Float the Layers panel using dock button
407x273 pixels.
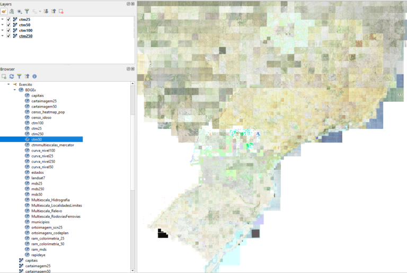click(x=129, y=4)
